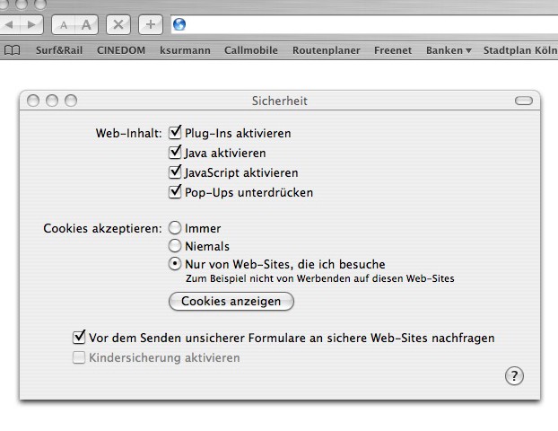Click Cookies anzeigen button
Image resolution: width=558 pixels, height=431 pixels.
pos(231,302)
